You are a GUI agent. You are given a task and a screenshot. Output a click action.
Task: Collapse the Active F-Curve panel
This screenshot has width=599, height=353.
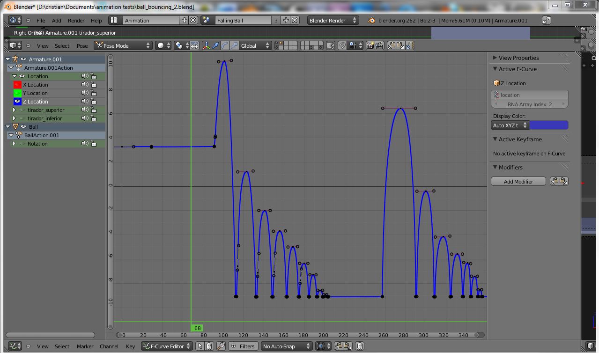(495, 69)
